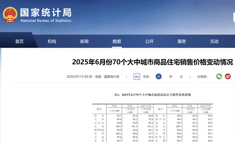Go to the 首页 home tab
235x142 pixels.
tap(19, 41)
